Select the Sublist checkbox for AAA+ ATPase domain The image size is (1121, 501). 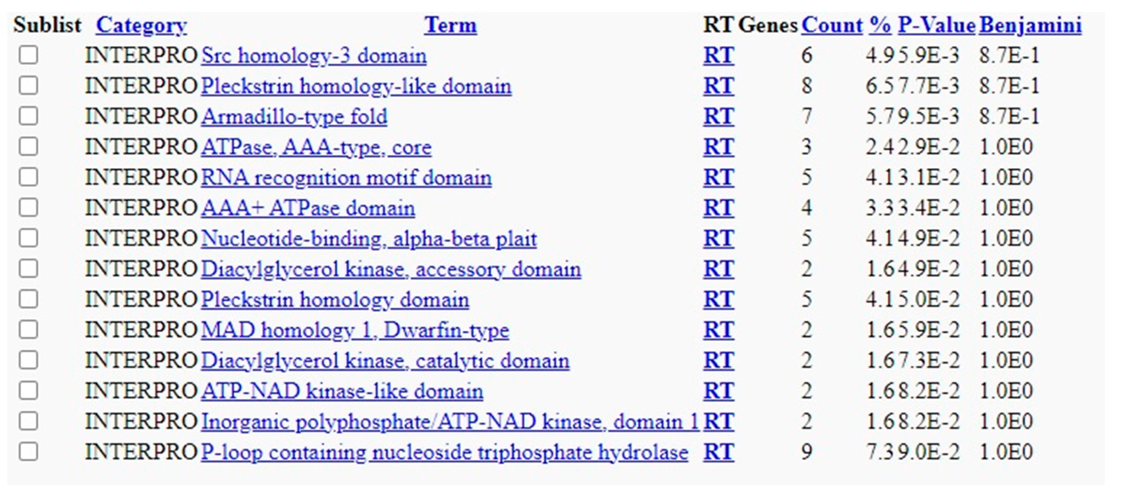click(29, 207)
